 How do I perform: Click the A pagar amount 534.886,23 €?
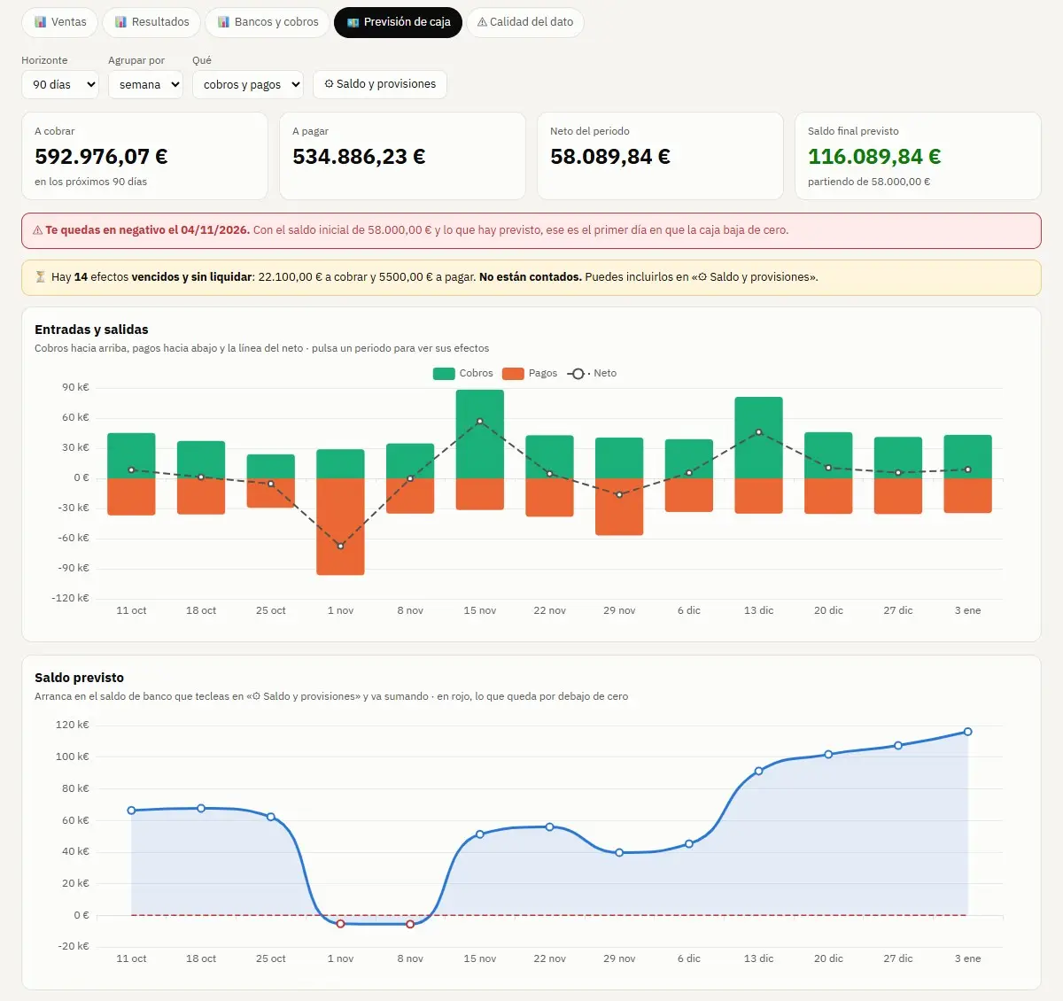(359, 157)
